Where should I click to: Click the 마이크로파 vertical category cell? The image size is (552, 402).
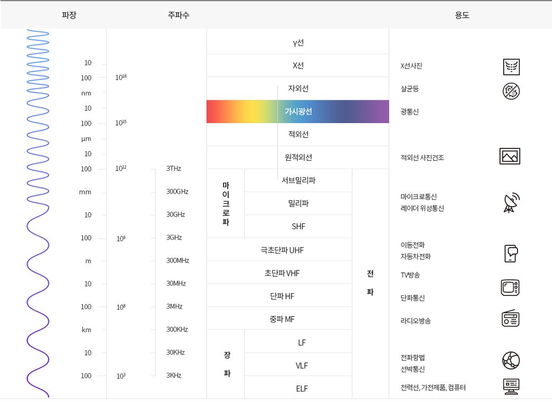coord(226,204)
